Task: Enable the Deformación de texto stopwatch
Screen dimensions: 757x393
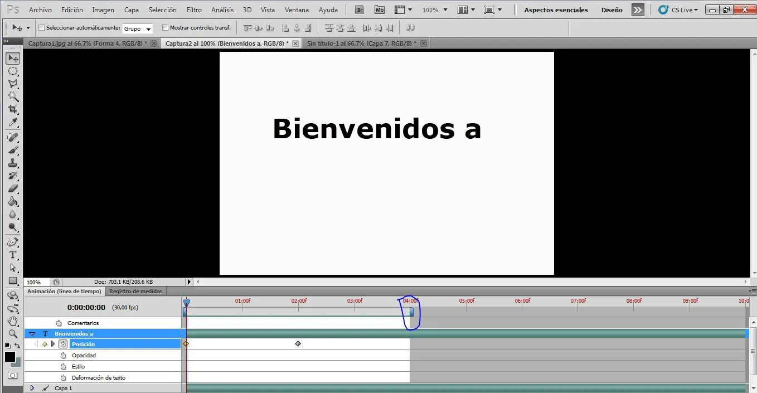Action: (63, 377)
